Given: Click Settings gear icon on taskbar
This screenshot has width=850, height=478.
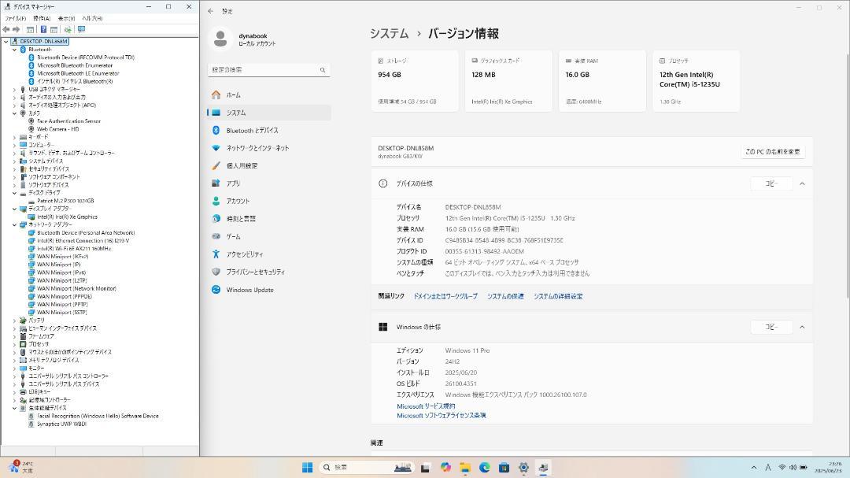Looking at the screenshot, I should pyautogui.click(x=523, y=467).
